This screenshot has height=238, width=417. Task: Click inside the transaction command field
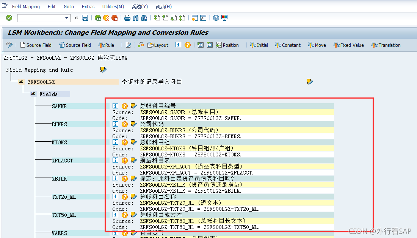(41, 18)
